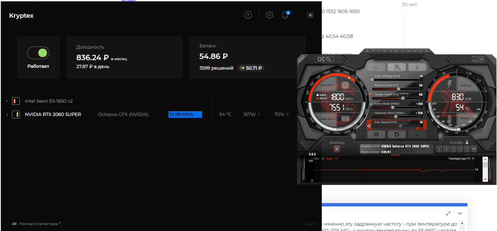Click the Temp. Limit value 80 field

pyautogui.click(x=421, y=95)
